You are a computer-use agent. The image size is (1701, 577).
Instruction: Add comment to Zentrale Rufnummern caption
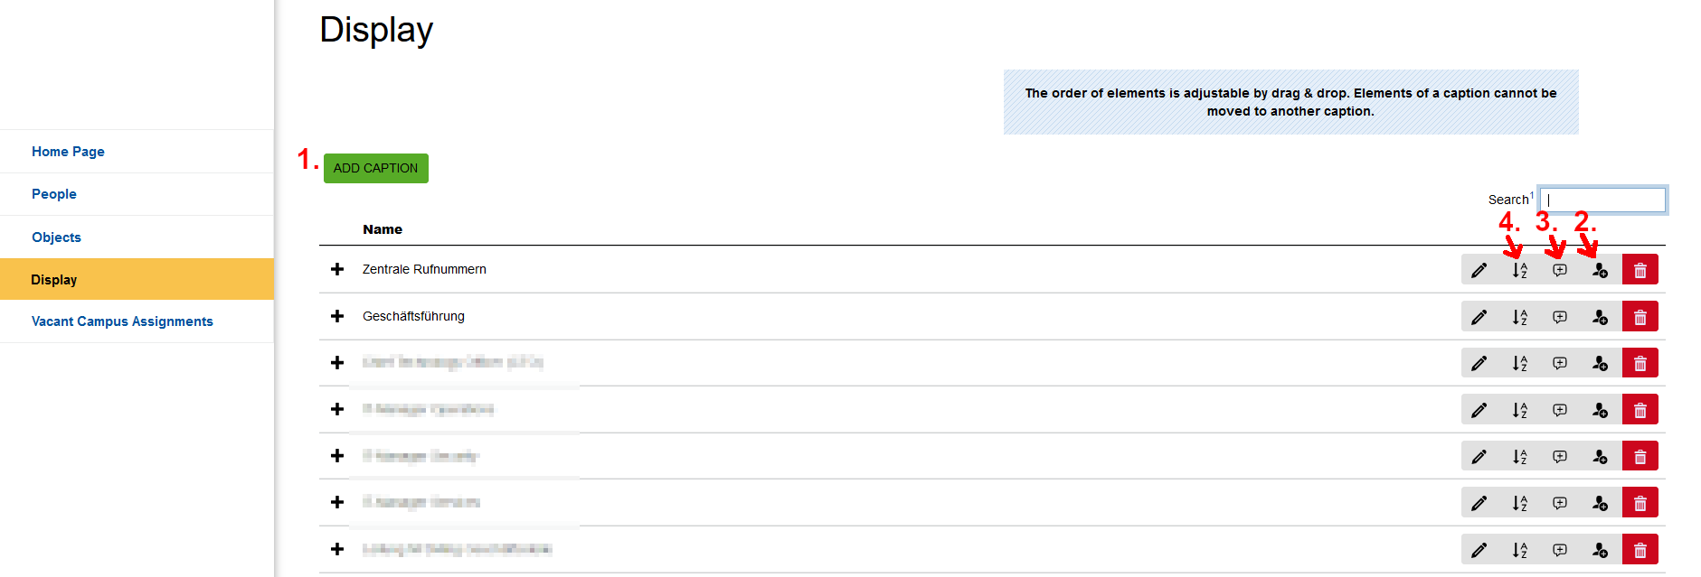1560,270
